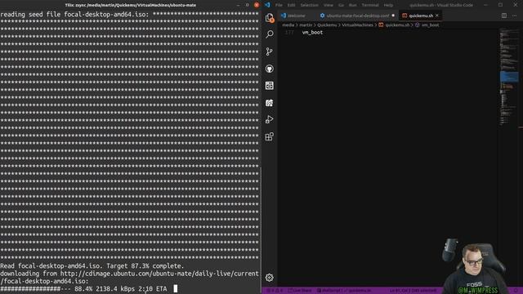Open the editor More Actions ellipsis
This screenshot has width=523, height=294.
(515, 16)
